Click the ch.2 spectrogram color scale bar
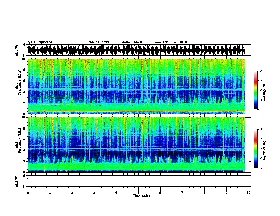The image size is (280, 216). pyautogui.click(x=256, y=149)
